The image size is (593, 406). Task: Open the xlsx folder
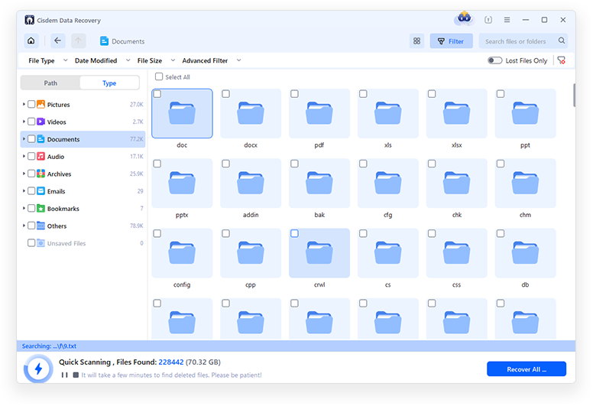coord(456,113)
